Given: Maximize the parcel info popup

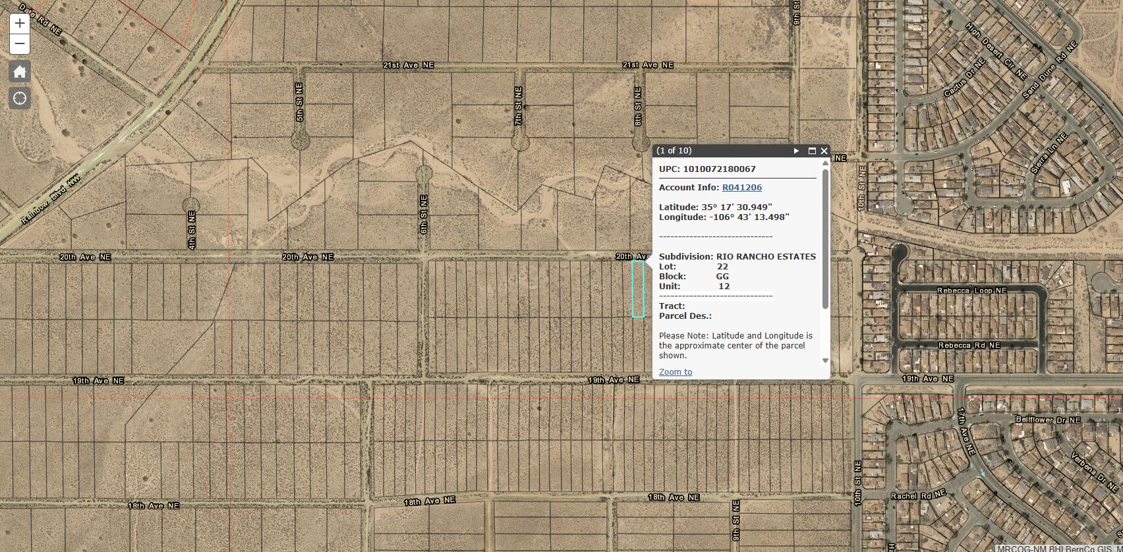Looking at the screenshot, I should [812, 151].
